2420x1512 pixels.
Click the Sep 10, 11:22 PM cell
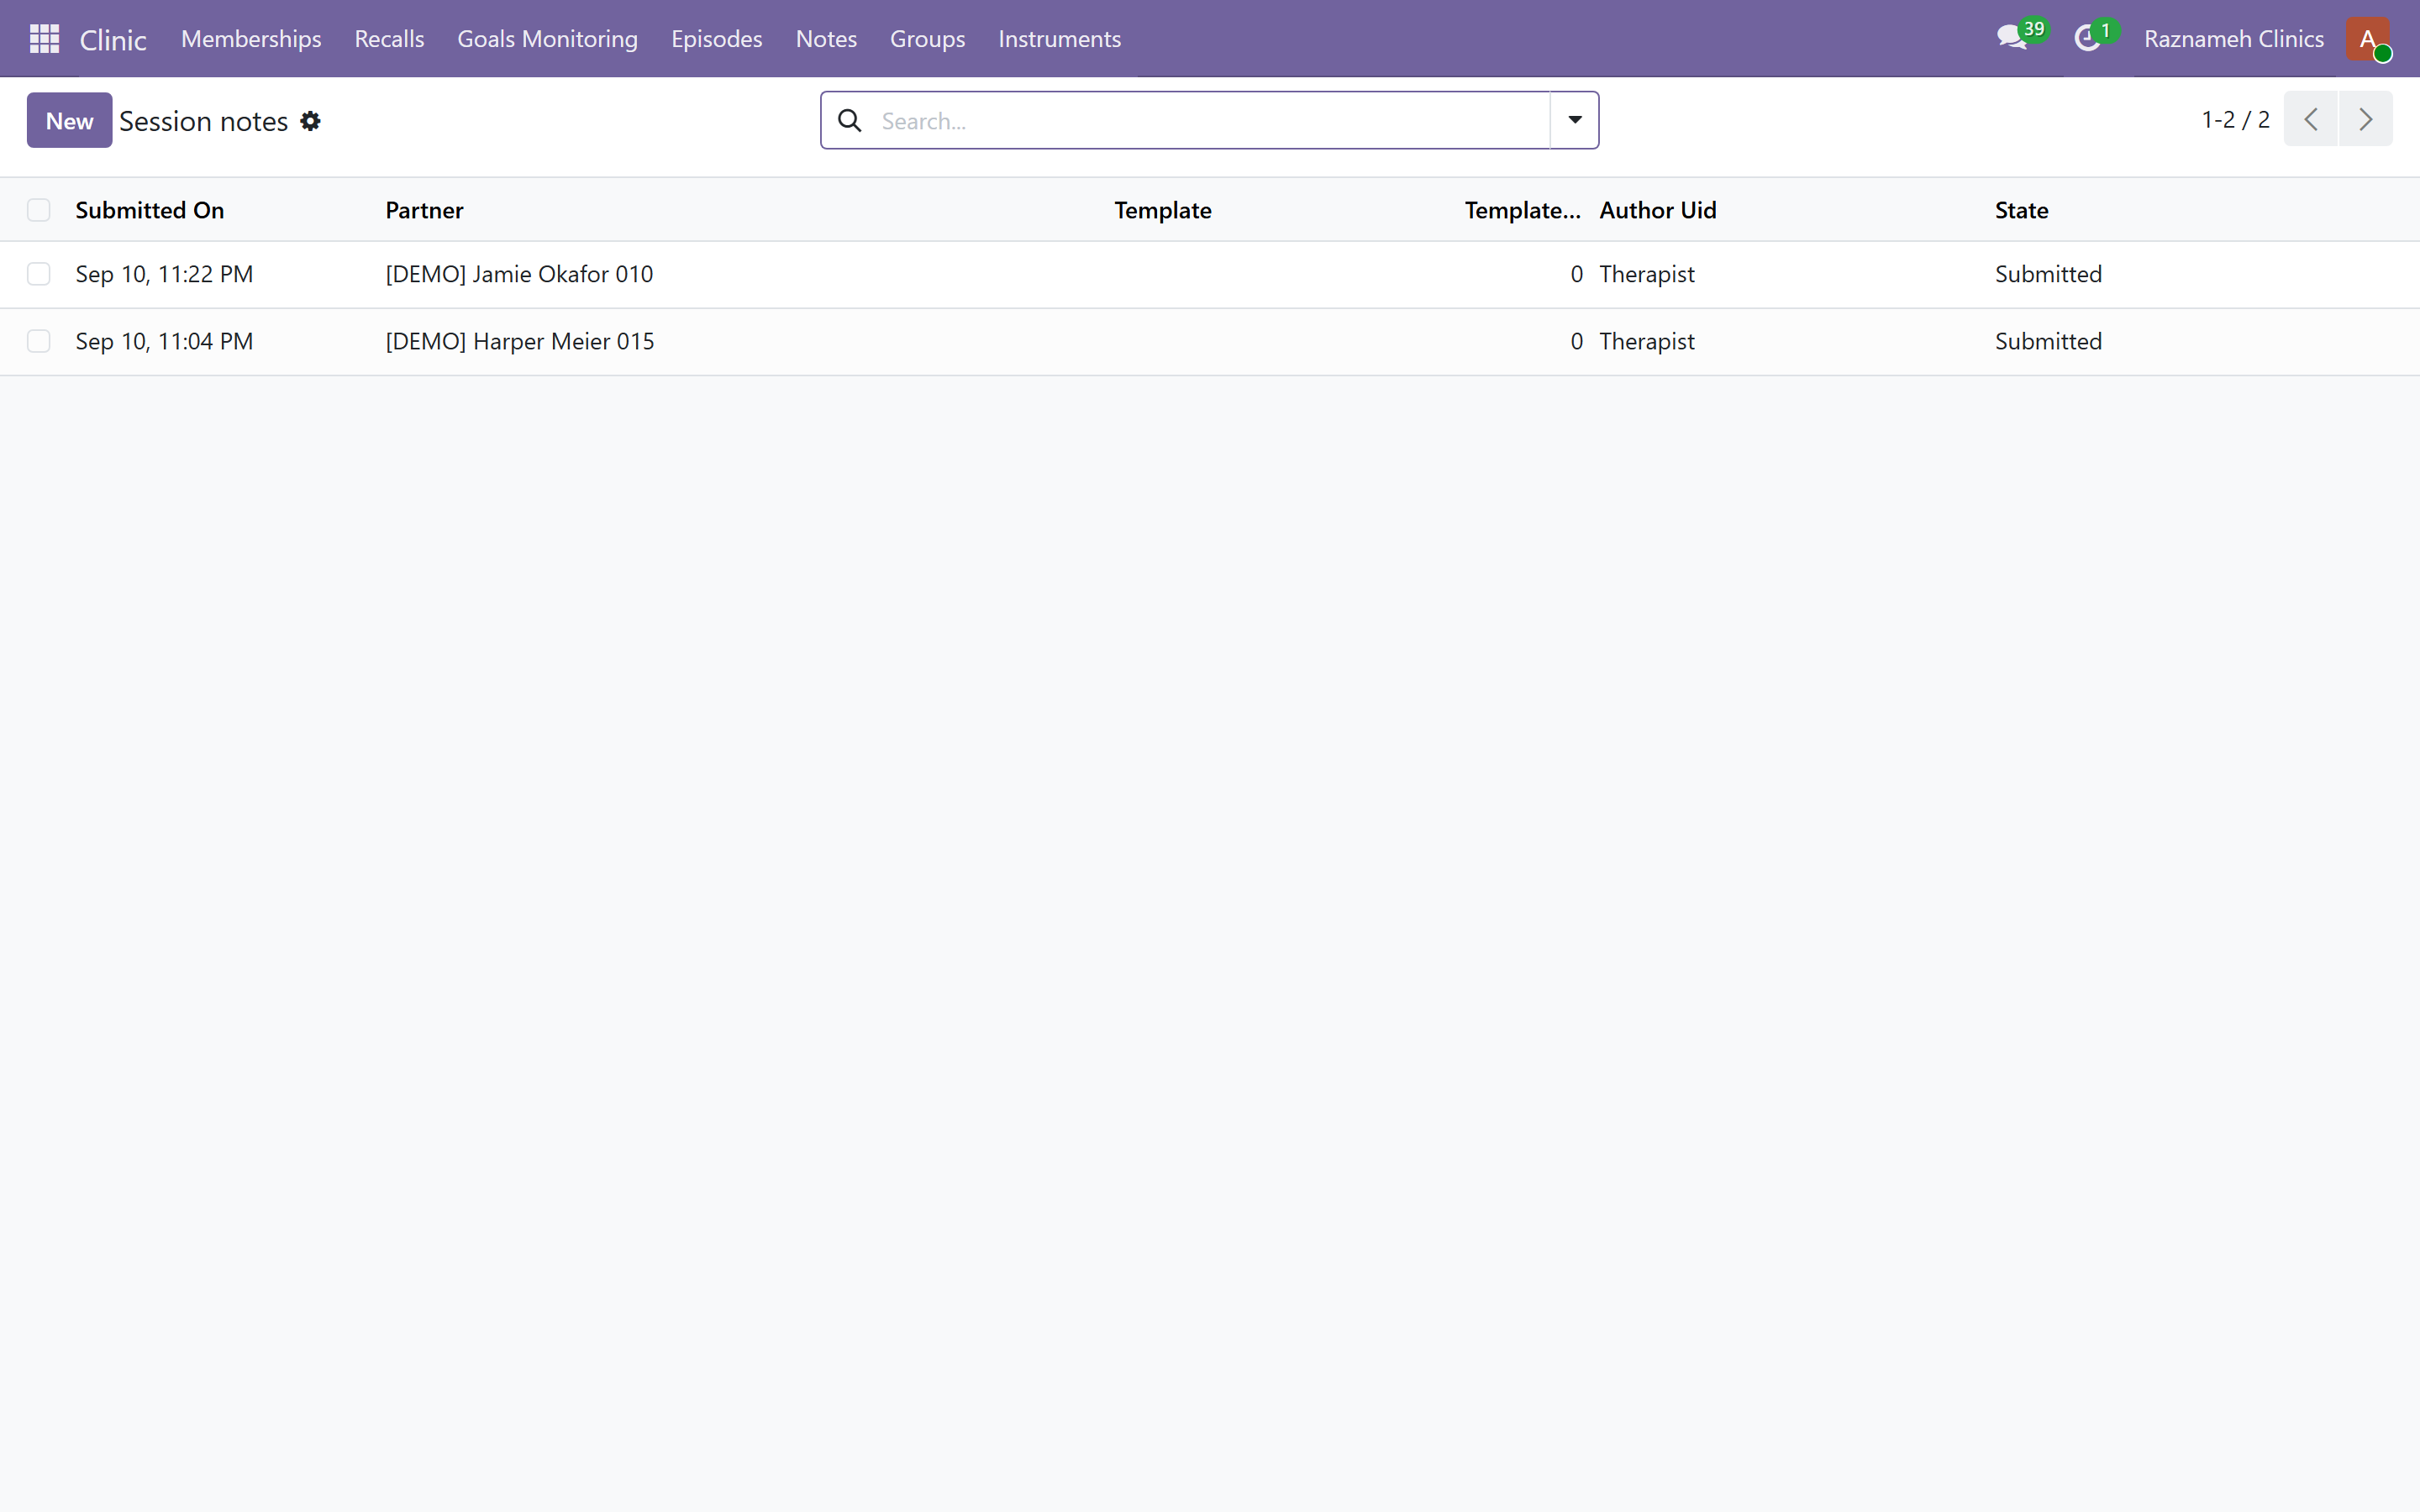coord(164,274)
